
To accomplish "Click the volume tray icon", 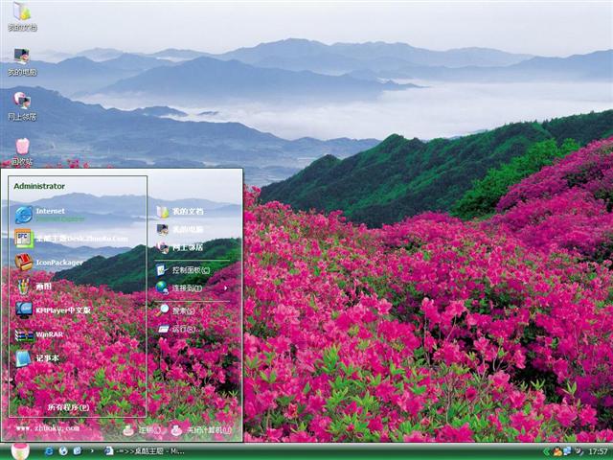I will point(579,451).
